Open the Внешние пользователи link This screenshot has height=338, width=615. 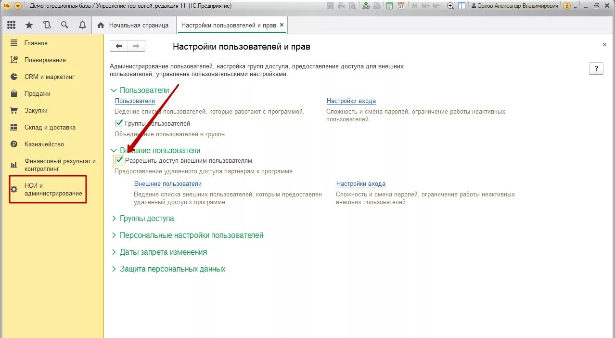(168, 184)
